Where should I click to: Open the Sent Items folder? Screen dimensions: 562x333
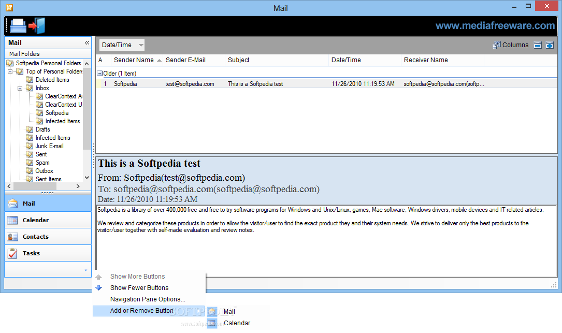coord(48,179)
